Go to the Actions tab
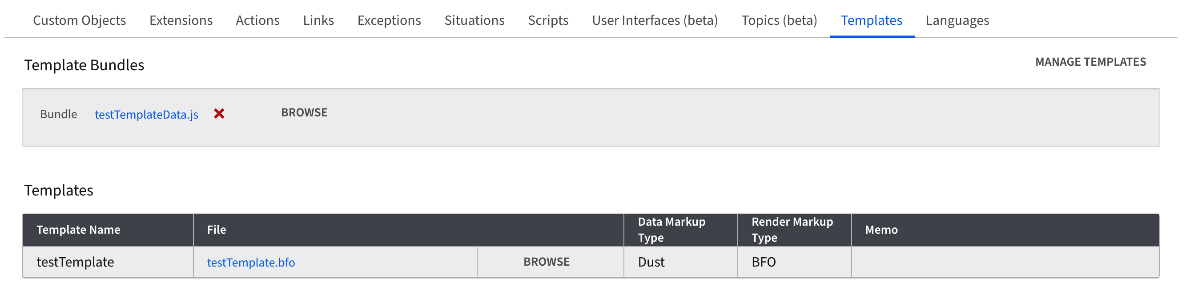The image size is (1190, 287). coord(258,20)
